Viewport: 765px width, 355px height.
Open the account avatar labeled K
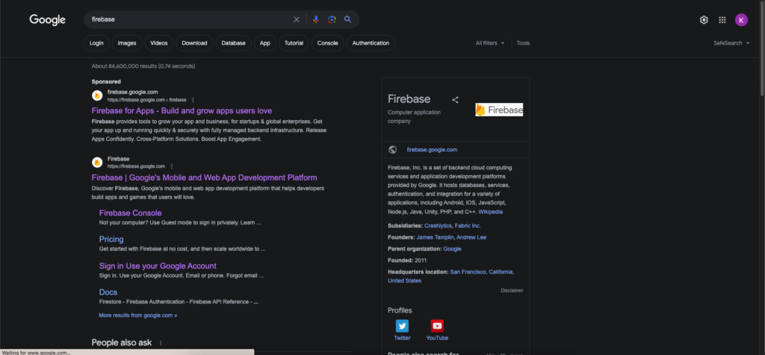point(741,20)
